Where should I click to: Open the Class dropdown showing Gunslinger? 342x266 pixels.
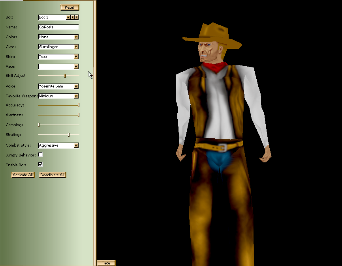(58, 47)
